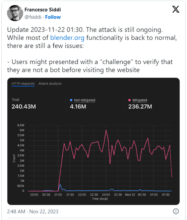Toggle the Mitigated series label
The image size is (187, 220).
pyautogui.click(x=140, y=100)
